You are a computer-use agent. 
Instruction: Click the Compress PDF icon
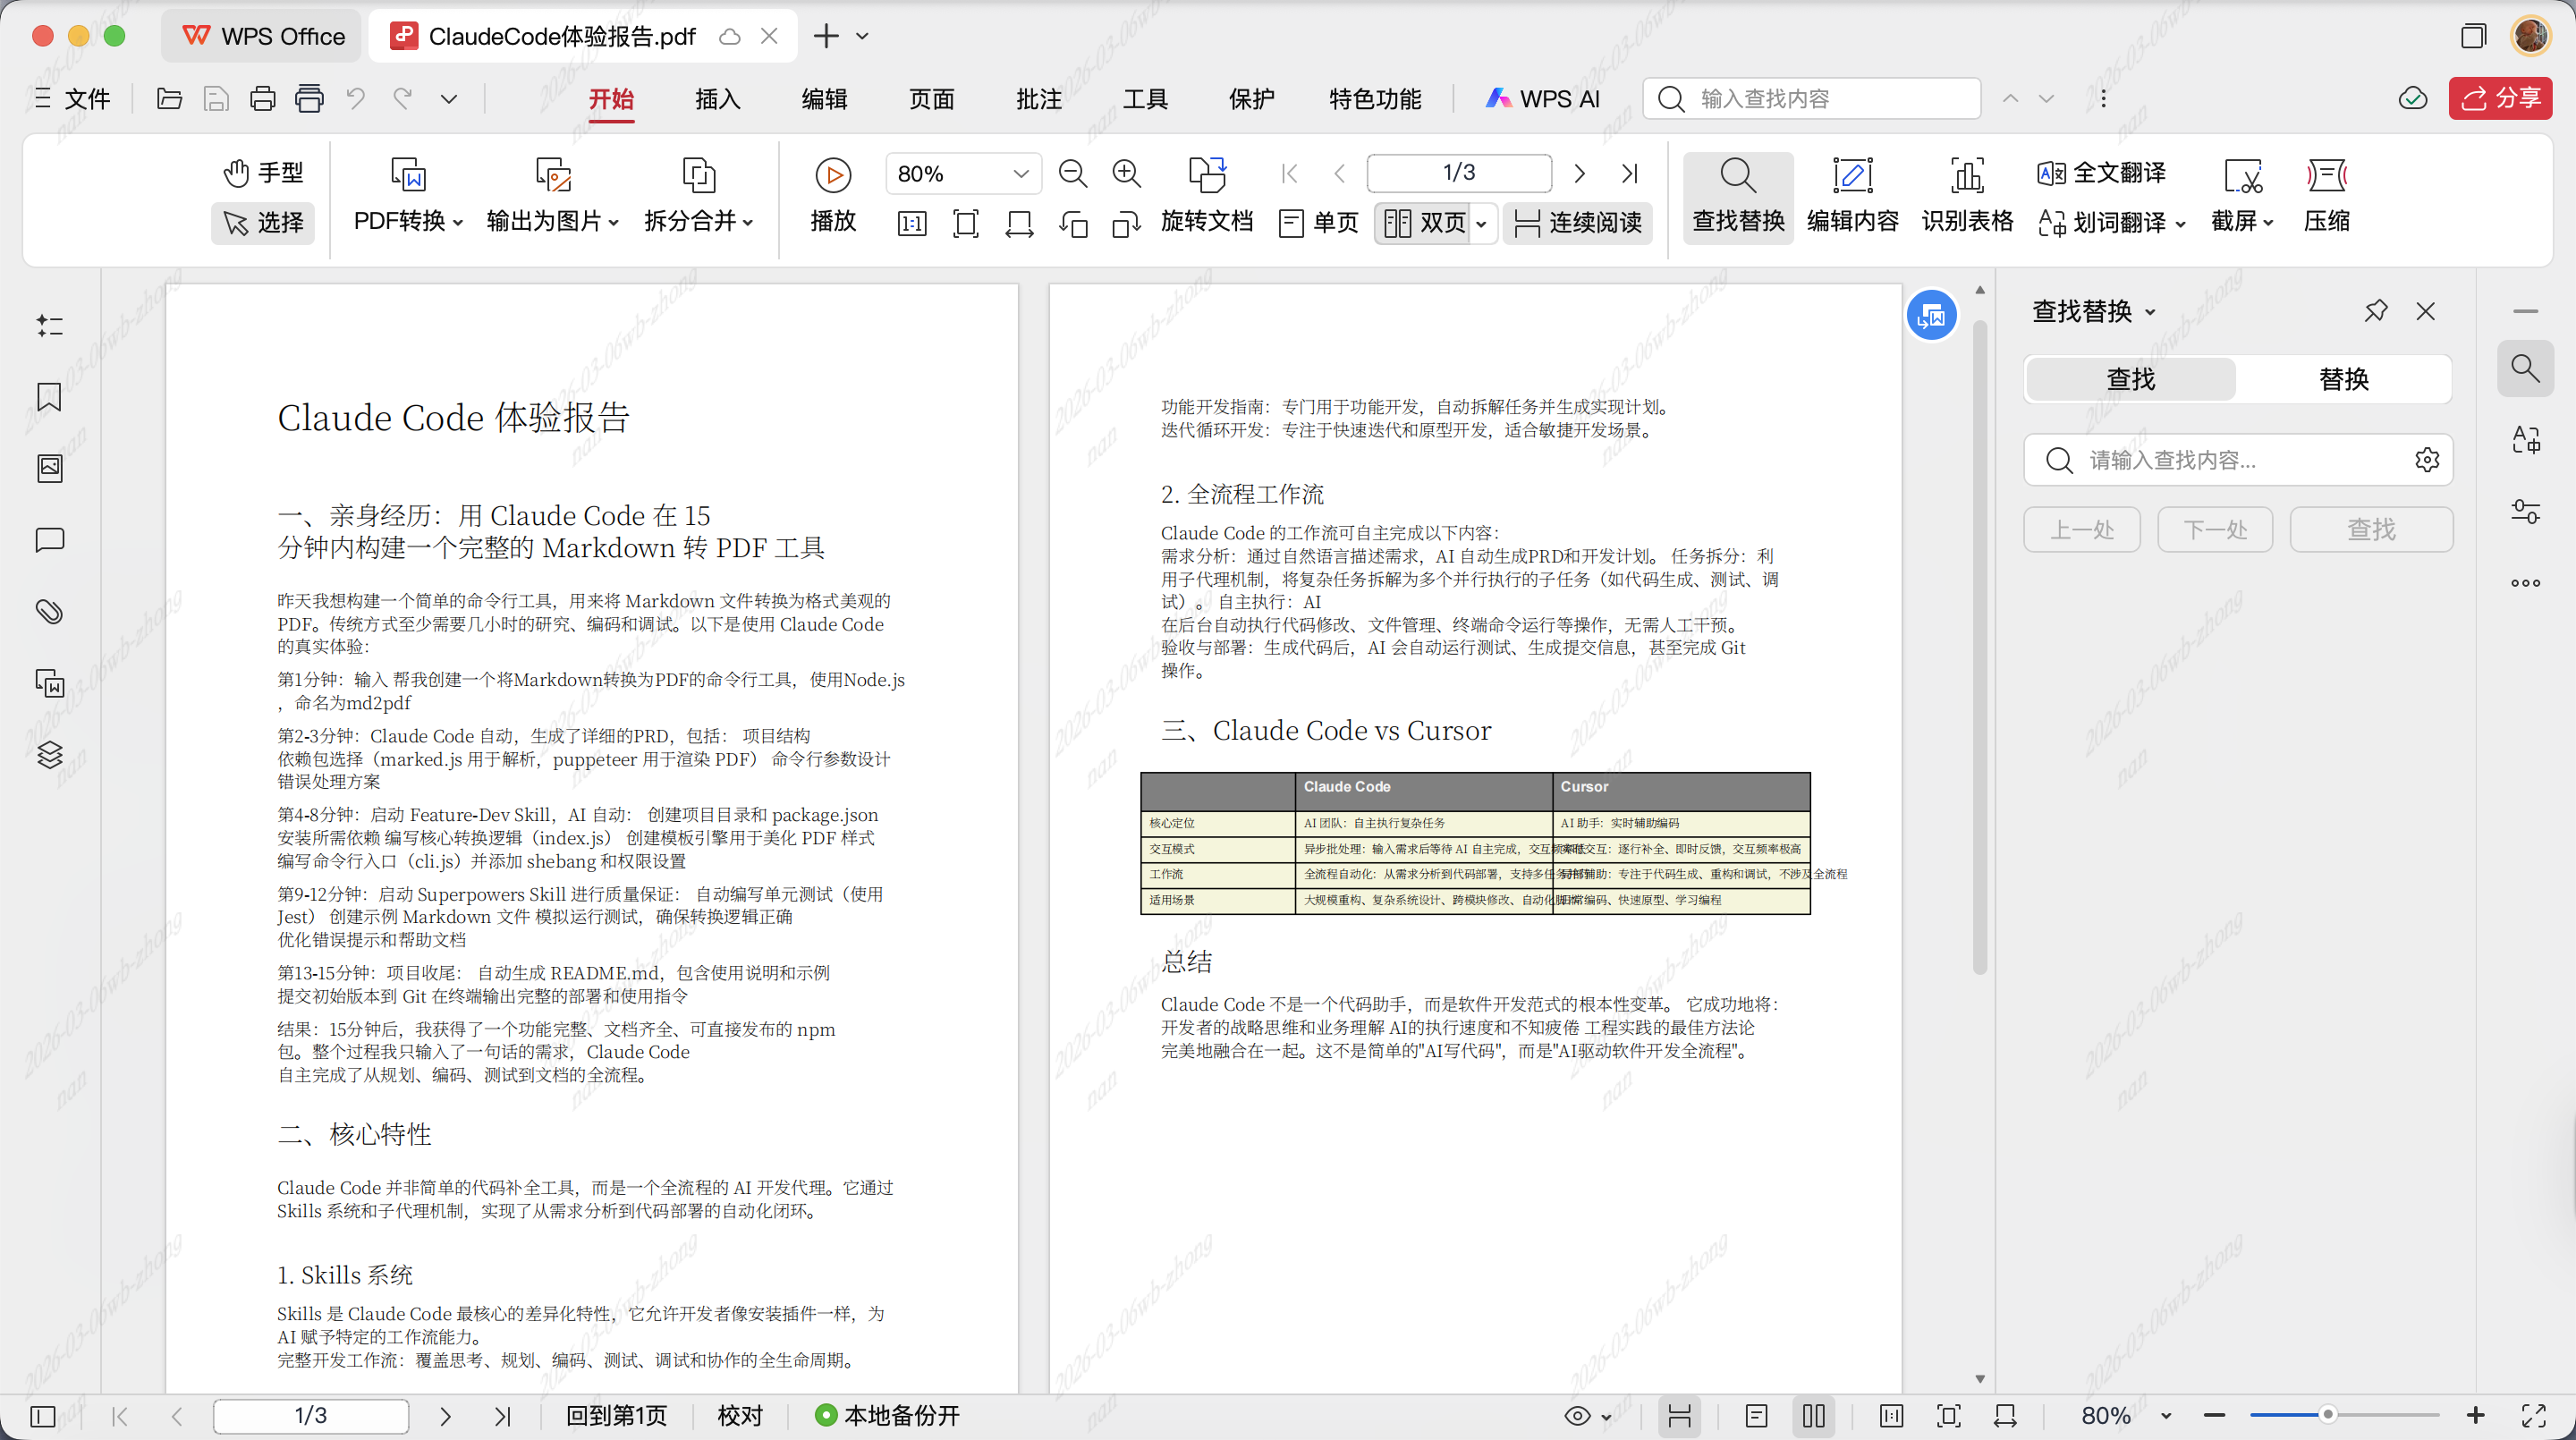pyautogui.click(x=2326, y=175)
